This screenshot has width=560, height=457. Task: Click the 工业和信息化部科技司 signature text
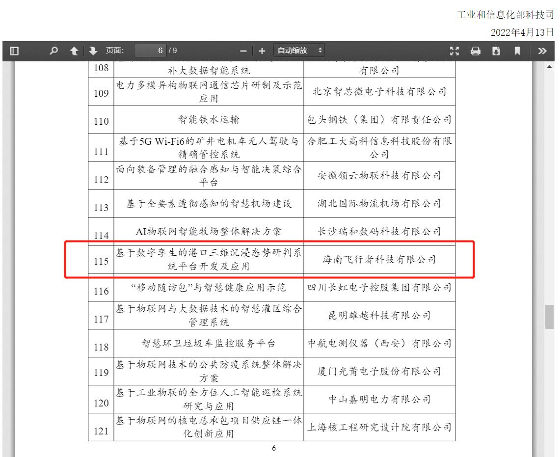coord(506,15)
